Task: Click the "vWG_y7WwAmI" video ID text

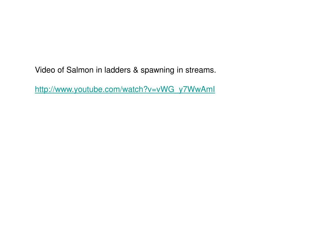Action: (x=186, y=89)
